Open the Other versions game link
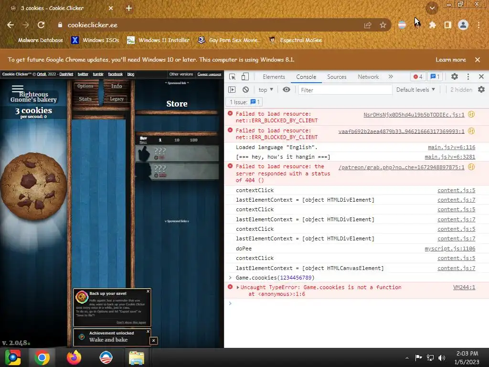The image size is (489, 367). point(181,74)
